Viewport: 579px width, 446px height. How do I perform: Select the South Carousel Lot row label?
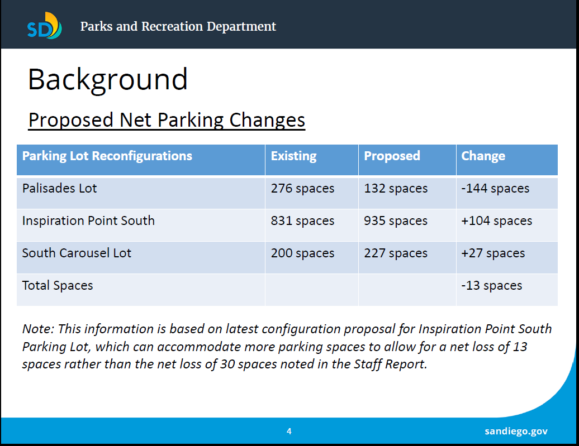(x=77, y=253)
